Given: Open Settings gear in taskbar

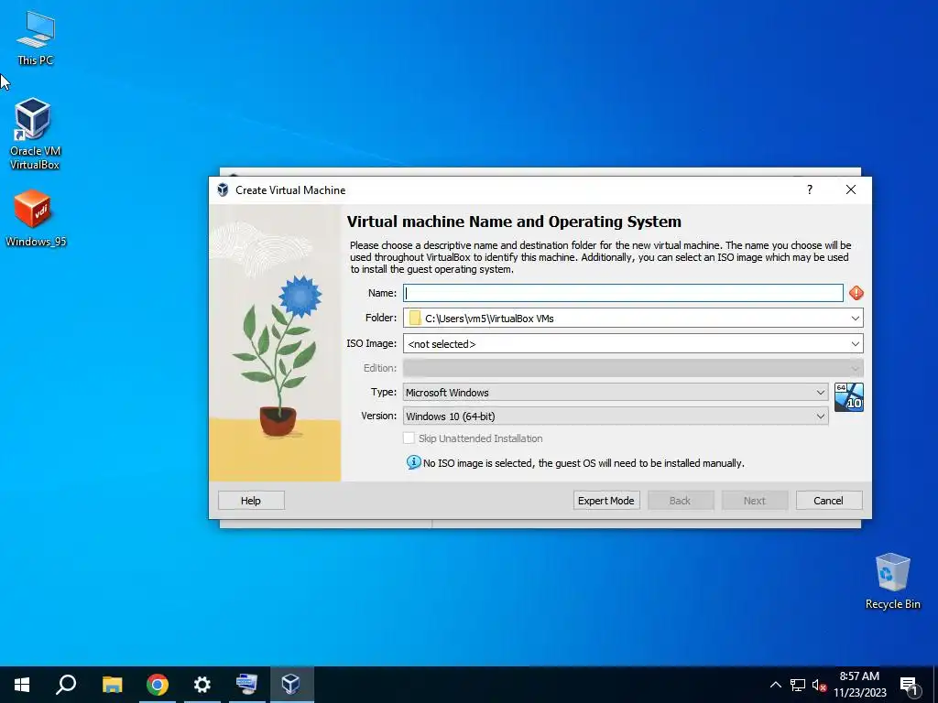Looking at the screenshot, I should coord(202,685).
